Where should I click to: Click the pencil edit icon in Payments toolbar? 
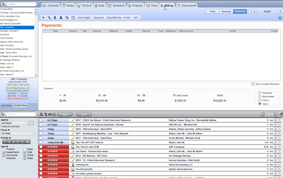click(49, 18)
